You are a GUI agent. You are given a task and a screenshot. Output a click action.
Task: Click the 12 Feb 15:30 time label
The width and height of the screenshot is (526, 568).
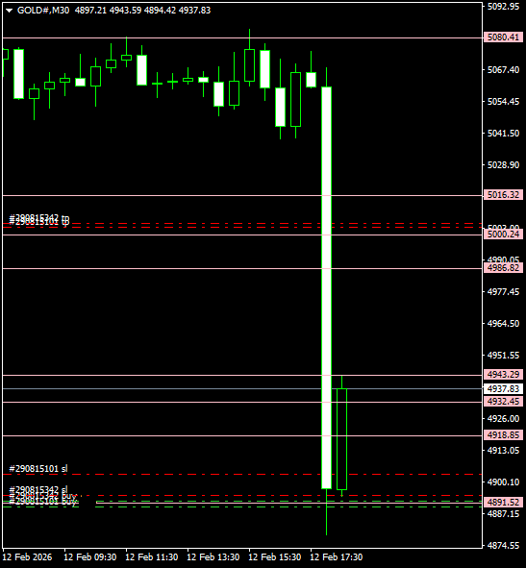point(275,556)
